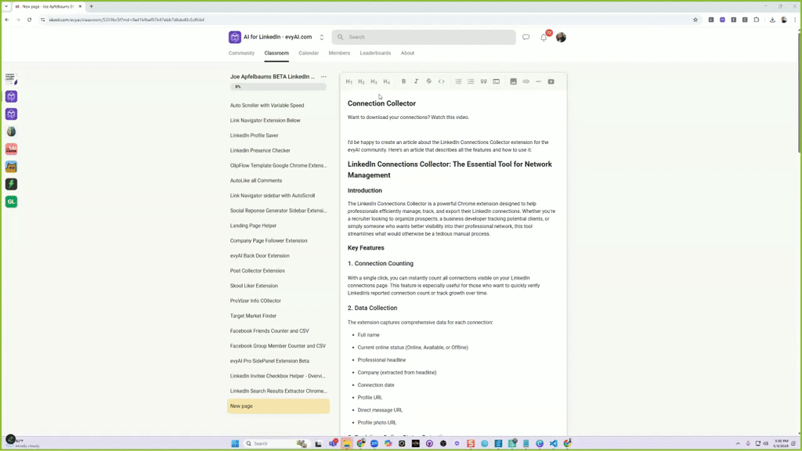
Task: Show hidden system tray icons
Action: point(738,443)
